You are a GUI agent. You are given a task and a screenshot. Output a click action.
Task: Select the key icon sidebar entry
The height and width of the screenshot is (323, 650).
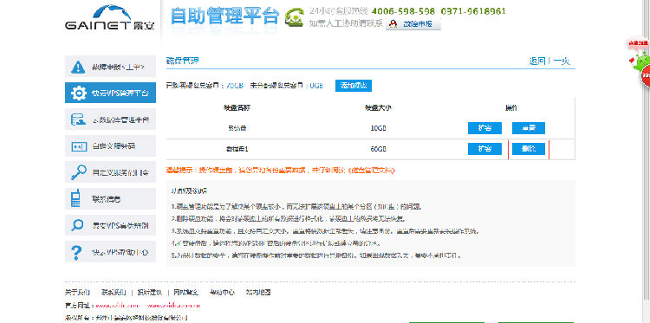(x=78, y=172)
